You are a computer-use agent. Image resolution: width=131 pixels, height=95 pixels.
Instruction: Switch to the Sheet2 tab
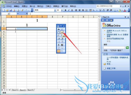click(23, 90)
